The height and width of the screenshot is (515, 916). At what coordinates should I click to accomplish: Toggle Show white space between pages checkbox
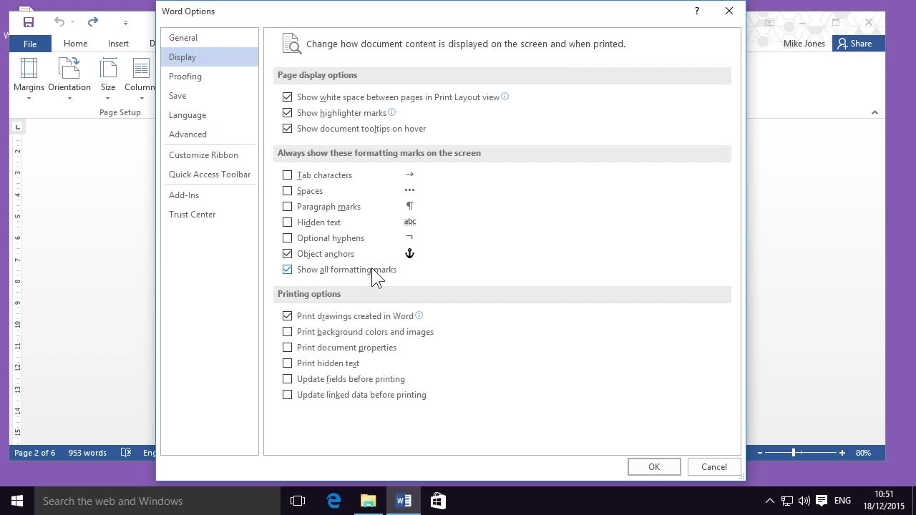(287, 97)
